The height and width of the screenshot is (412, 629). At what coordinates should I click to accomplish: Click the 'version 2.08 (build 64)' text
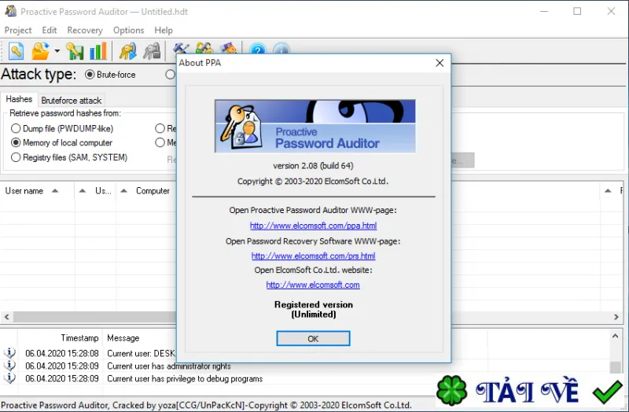tap(313, 166)
